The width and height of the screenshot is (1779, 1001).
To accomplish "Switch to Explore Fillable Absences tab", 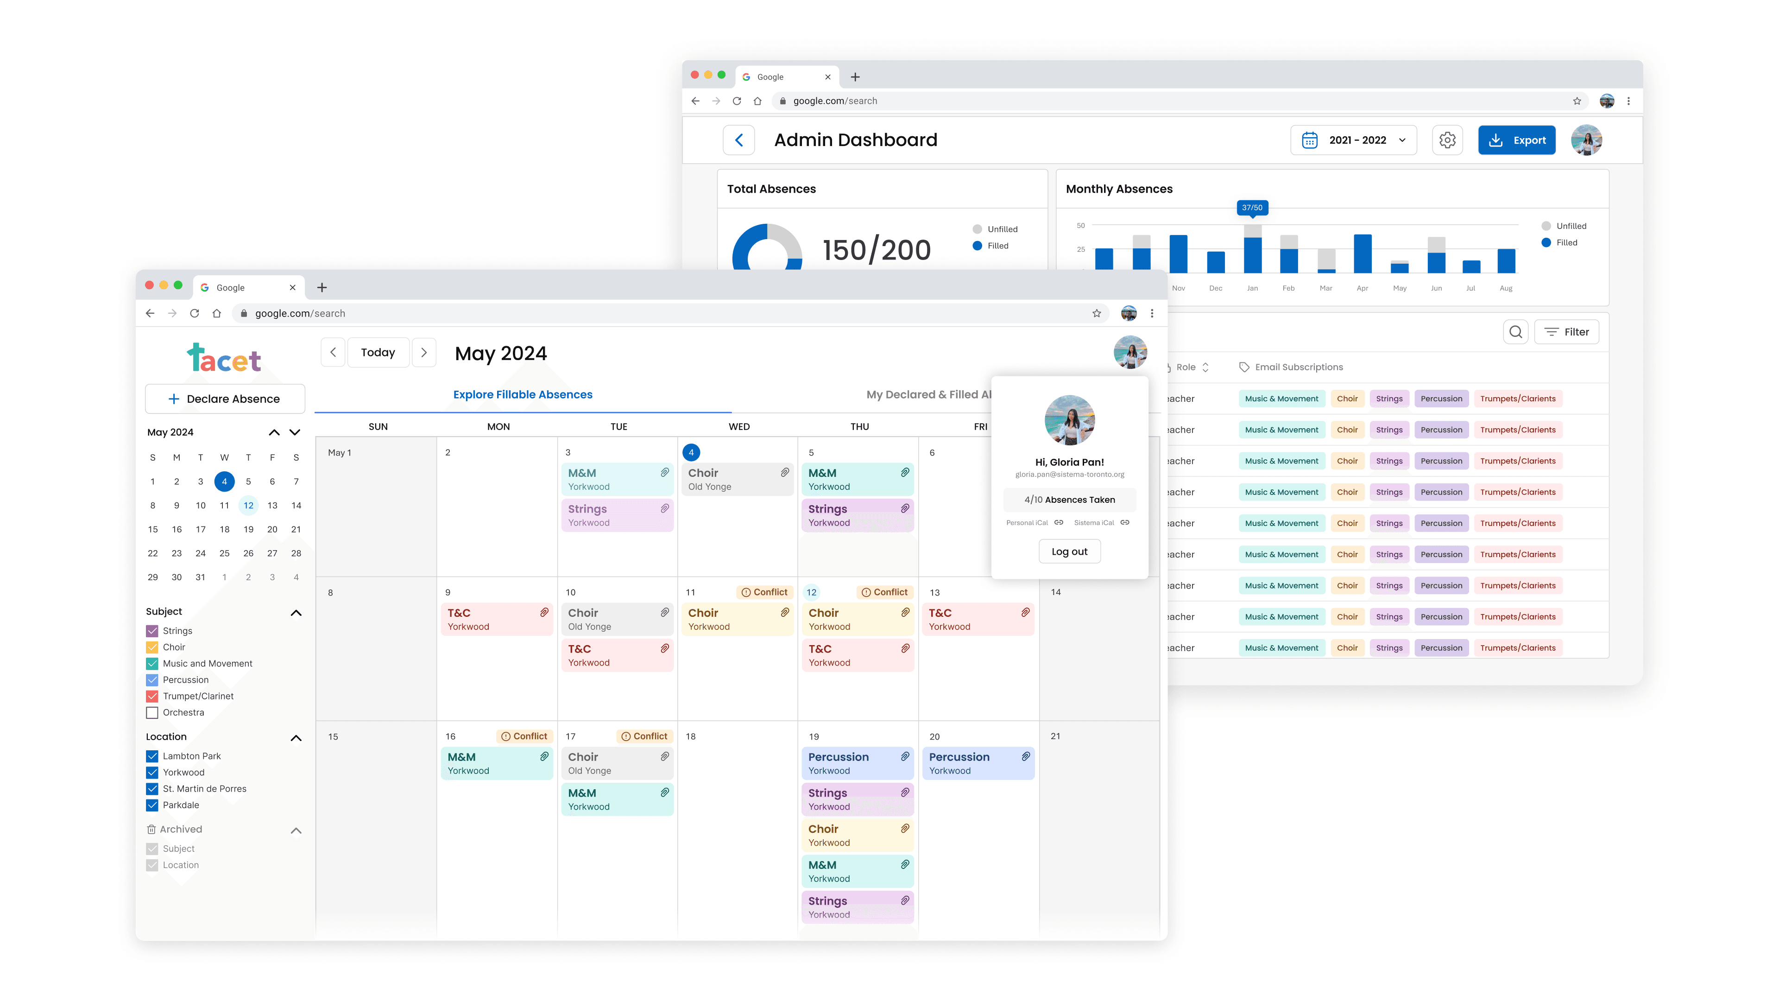I will point(522,394).
